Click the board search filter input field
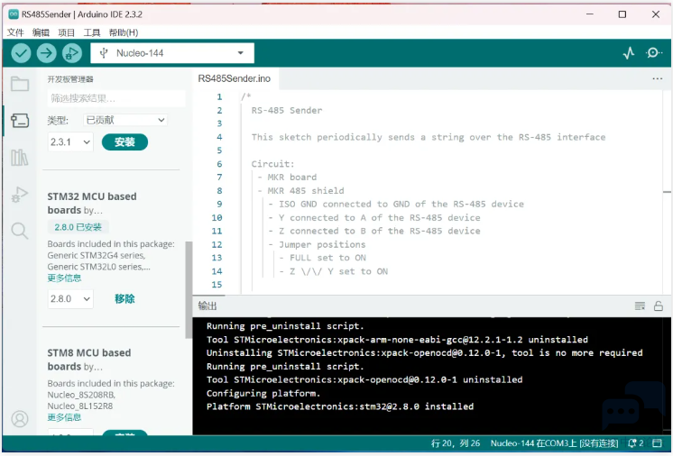This screenshot has width=673, height=456. click(x=116, y=98)
